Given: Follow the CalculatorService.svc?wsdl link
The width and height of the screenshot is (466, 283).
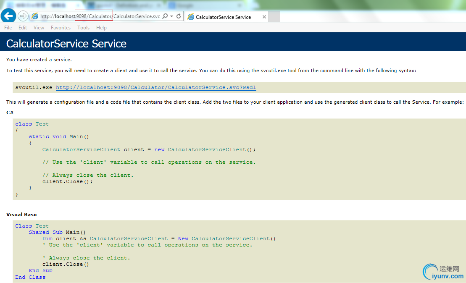Looking at the screenshot, I should pyautogui.click(x=156, y=87).
